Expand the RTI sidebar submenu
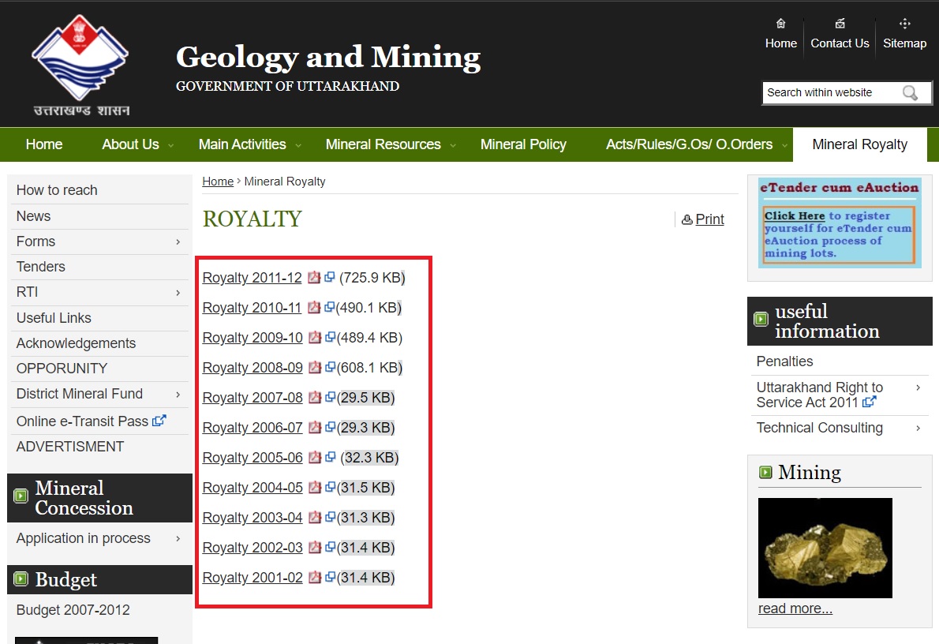Screen dimensions: 939x644 pos(178,293)
